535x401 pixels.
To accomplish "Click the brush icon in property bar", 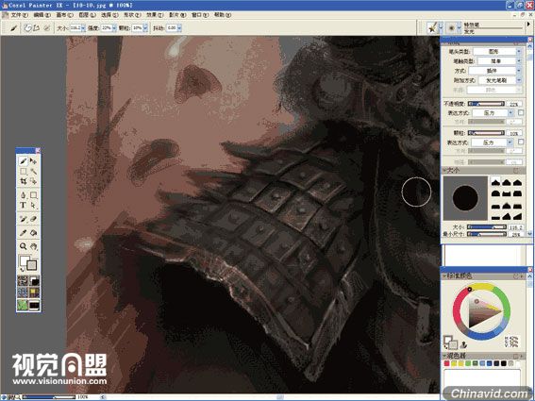I will (13, 28).
